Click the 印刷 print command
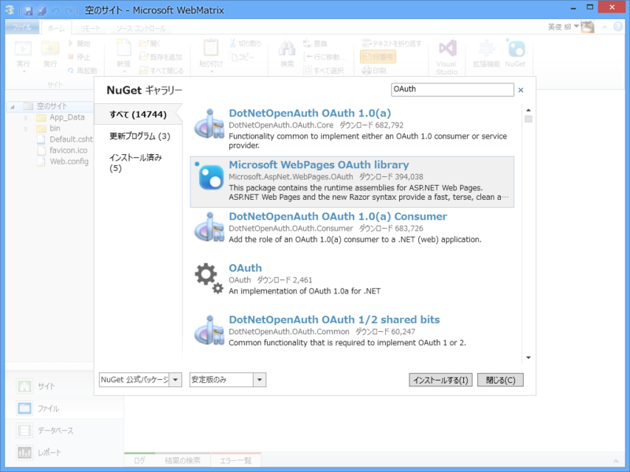 [x=374, y=71]
